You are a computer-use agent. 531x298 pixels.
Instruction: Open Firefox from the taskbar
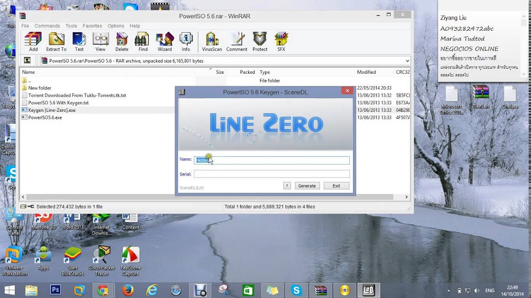click(x=127, y=290)
